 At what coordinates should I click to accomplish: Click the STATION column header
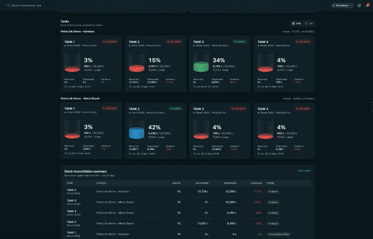pyautogui.click(x=101, y=183)
